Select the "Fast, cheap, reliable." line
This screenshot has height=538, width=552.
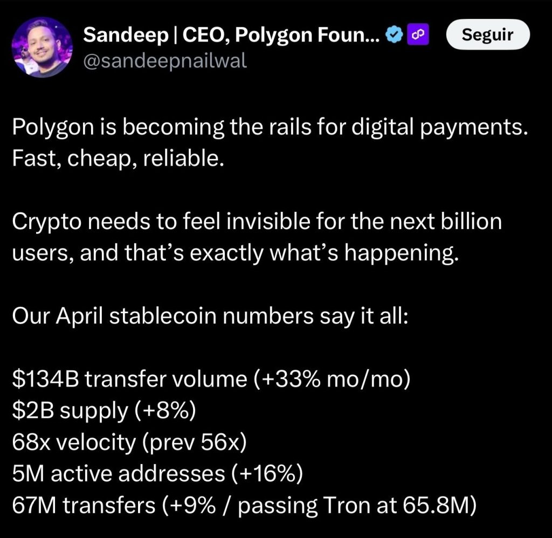coord(117,159)
